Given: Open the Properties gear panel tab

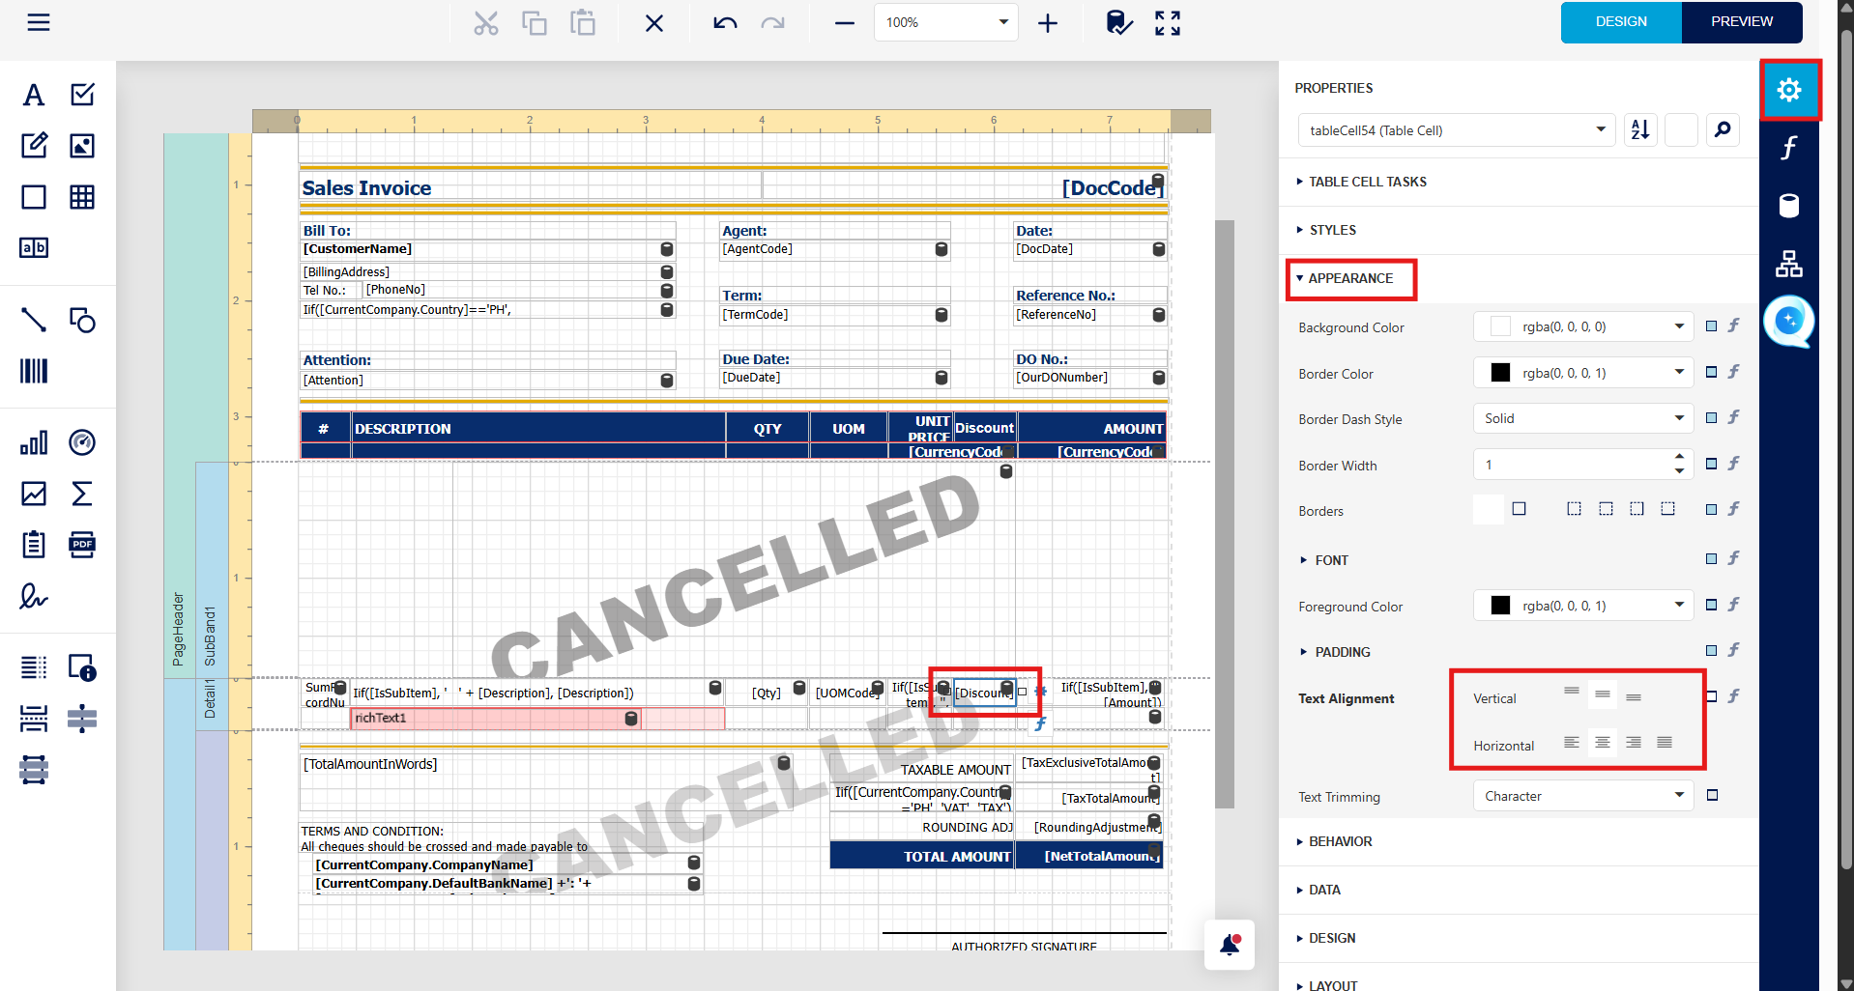Looking at the screenshot, I should (1789, 90).
